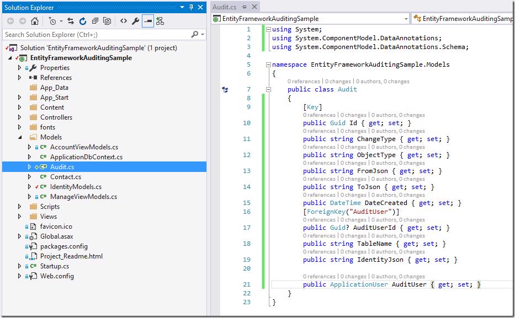Collapse the namespace block at line 5
Viewport: 515px width, 318px height.
pyautogui.click(x=268, y=64)
